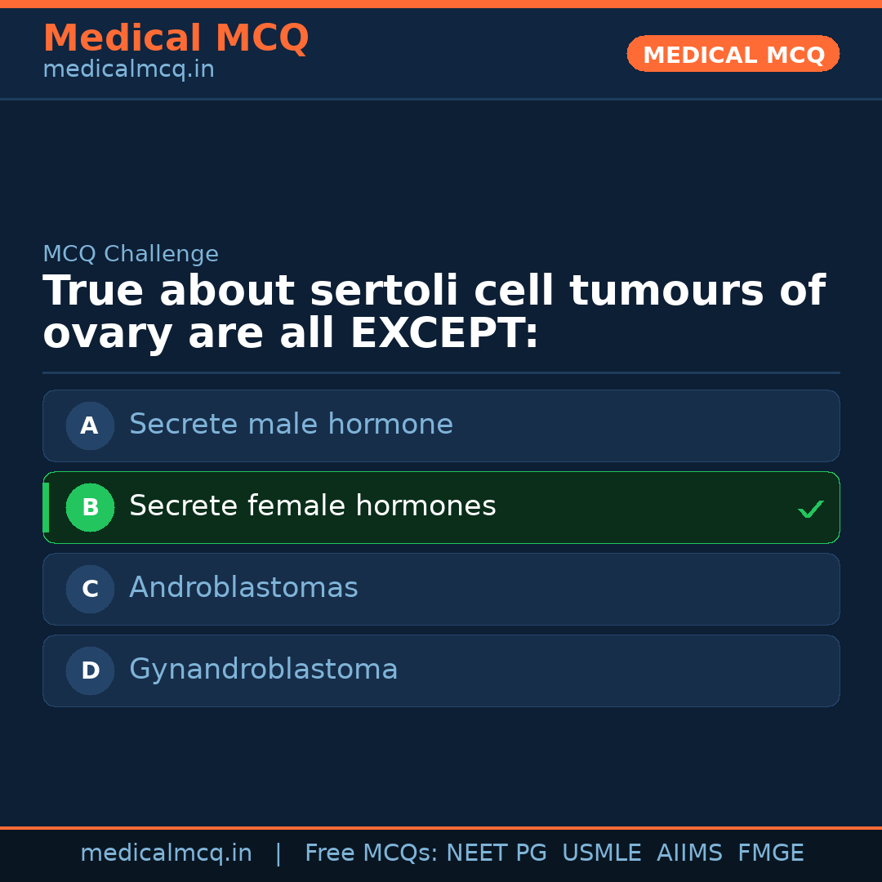Click the 'MCQ Challenge' label

131,255
